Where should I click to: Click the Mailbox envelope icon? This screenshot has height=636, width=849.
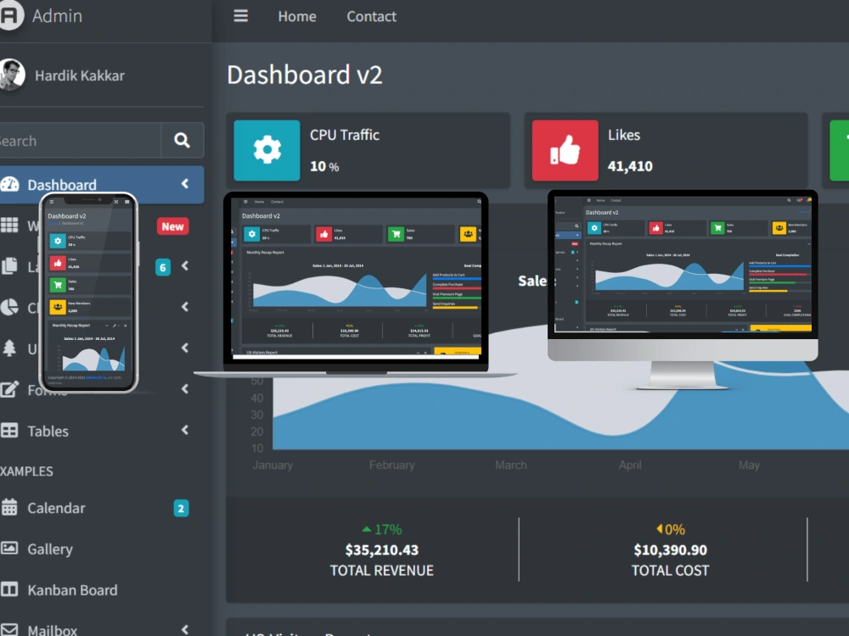point(9,630)
